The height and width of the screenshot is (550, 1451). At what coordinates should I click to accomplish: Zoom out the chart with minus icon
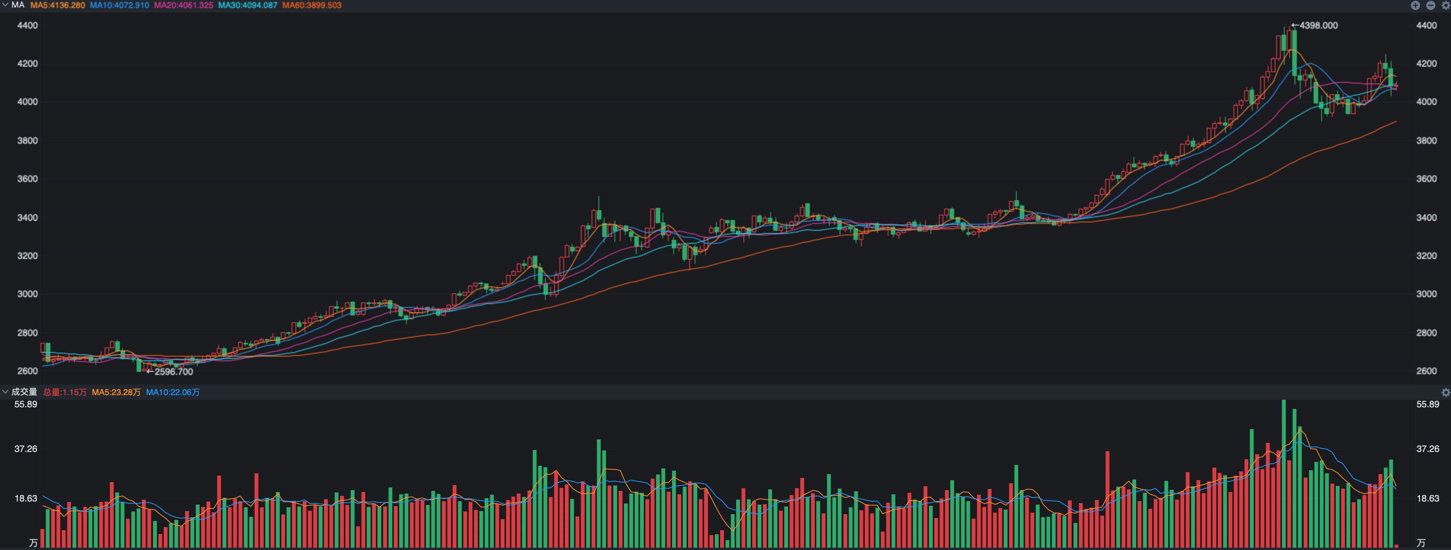[x=1430, y=5]
